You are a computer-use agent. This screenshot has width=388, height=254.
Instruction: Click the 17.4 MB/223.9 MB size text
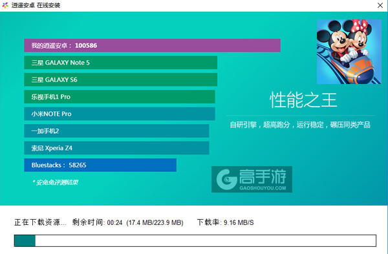tap(155, 222)
